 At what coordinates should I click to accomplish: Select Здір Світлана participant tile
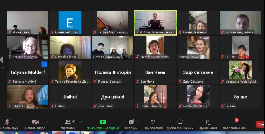(198, 72)
